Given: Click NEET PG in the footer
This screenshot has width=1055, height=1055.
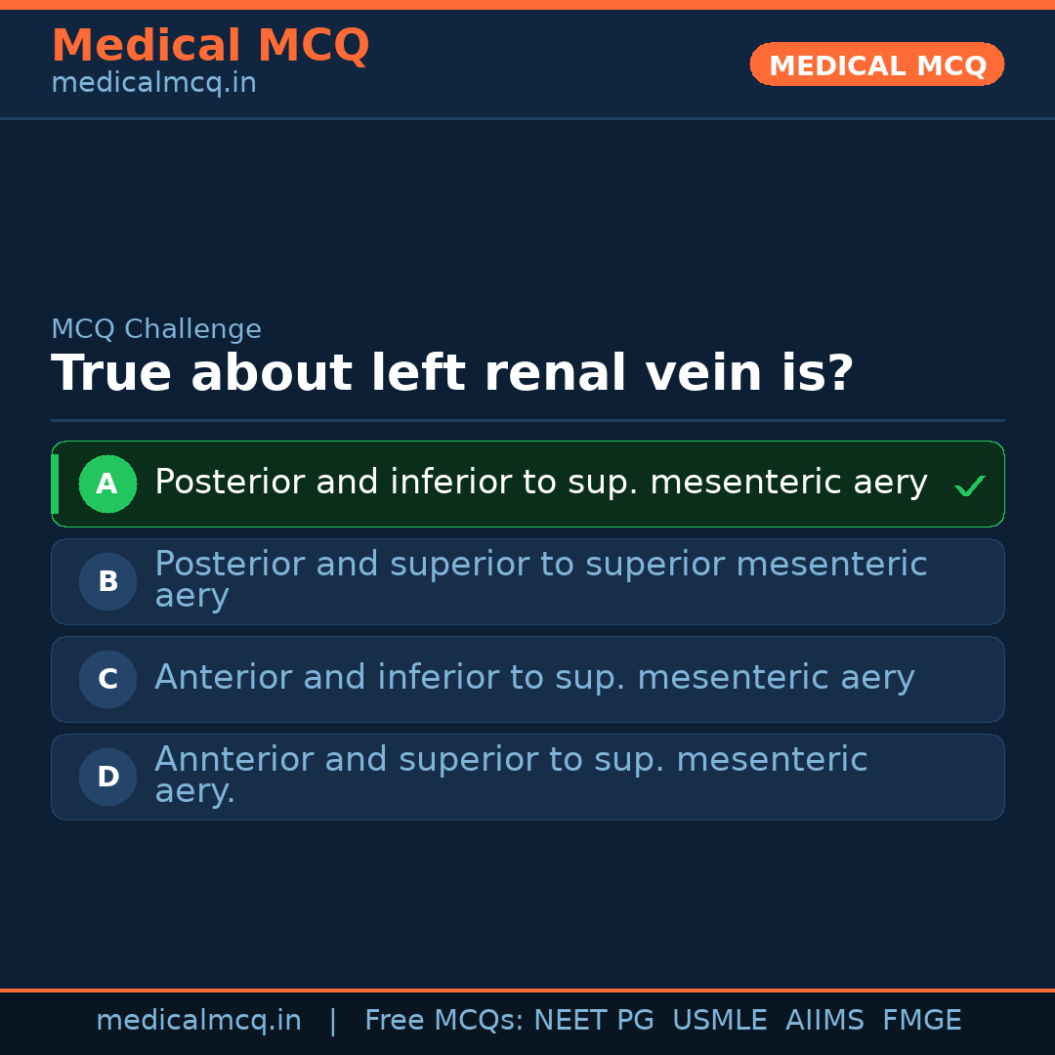Looking at the screenshot, I should pyautogui.click(x=594, y=1021).
